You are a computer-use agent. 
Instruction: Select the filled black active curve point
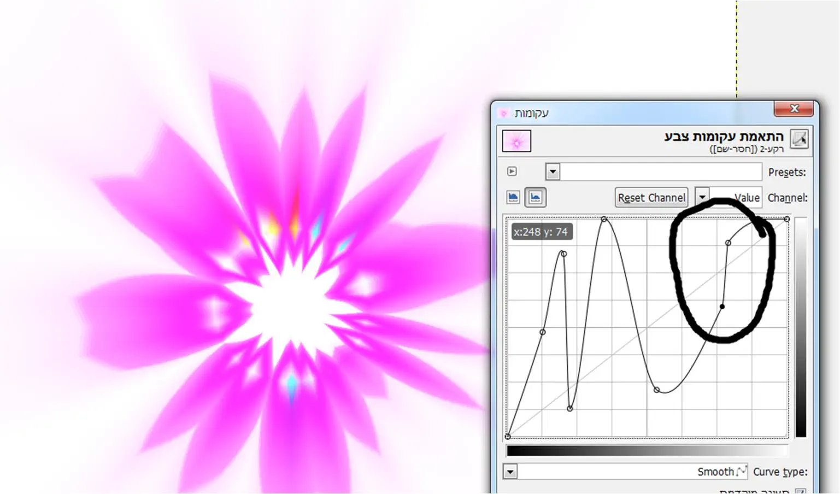[722, 307]
